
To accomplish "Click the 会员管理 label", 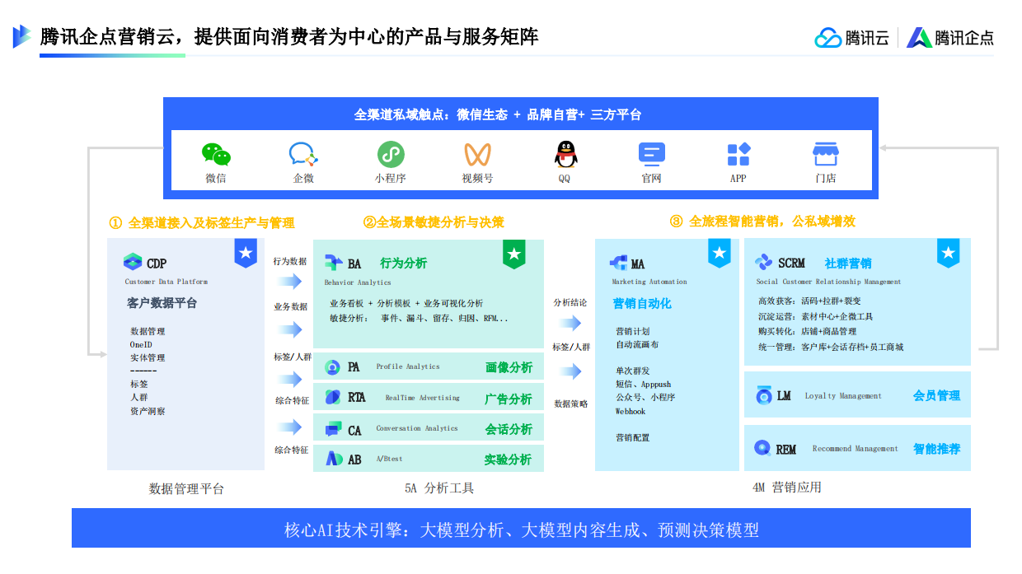I will pos(937,395).
